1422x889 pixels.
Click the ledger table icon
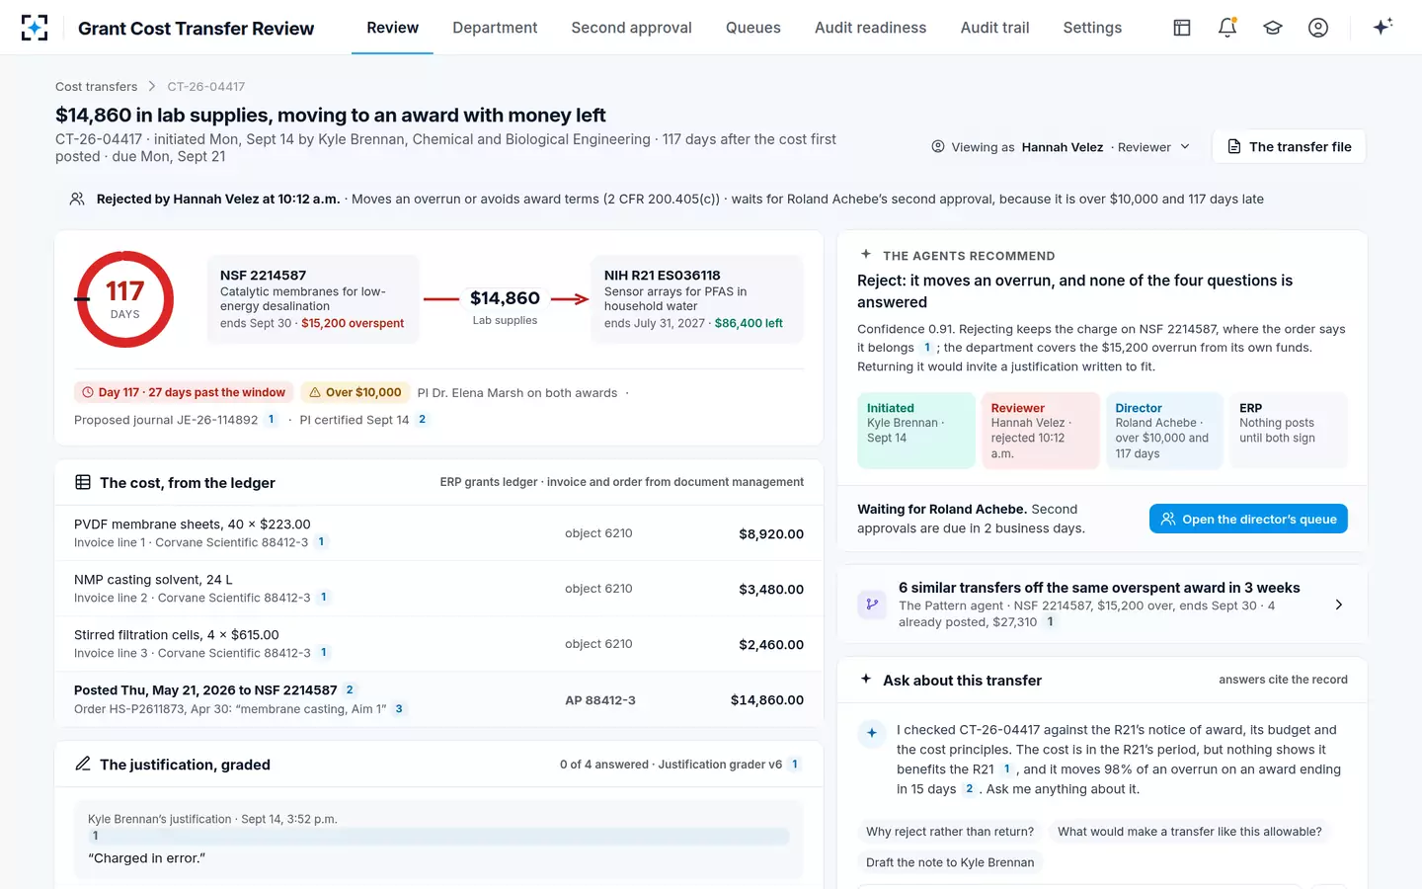pyautogui.click(x=83, y=482)
